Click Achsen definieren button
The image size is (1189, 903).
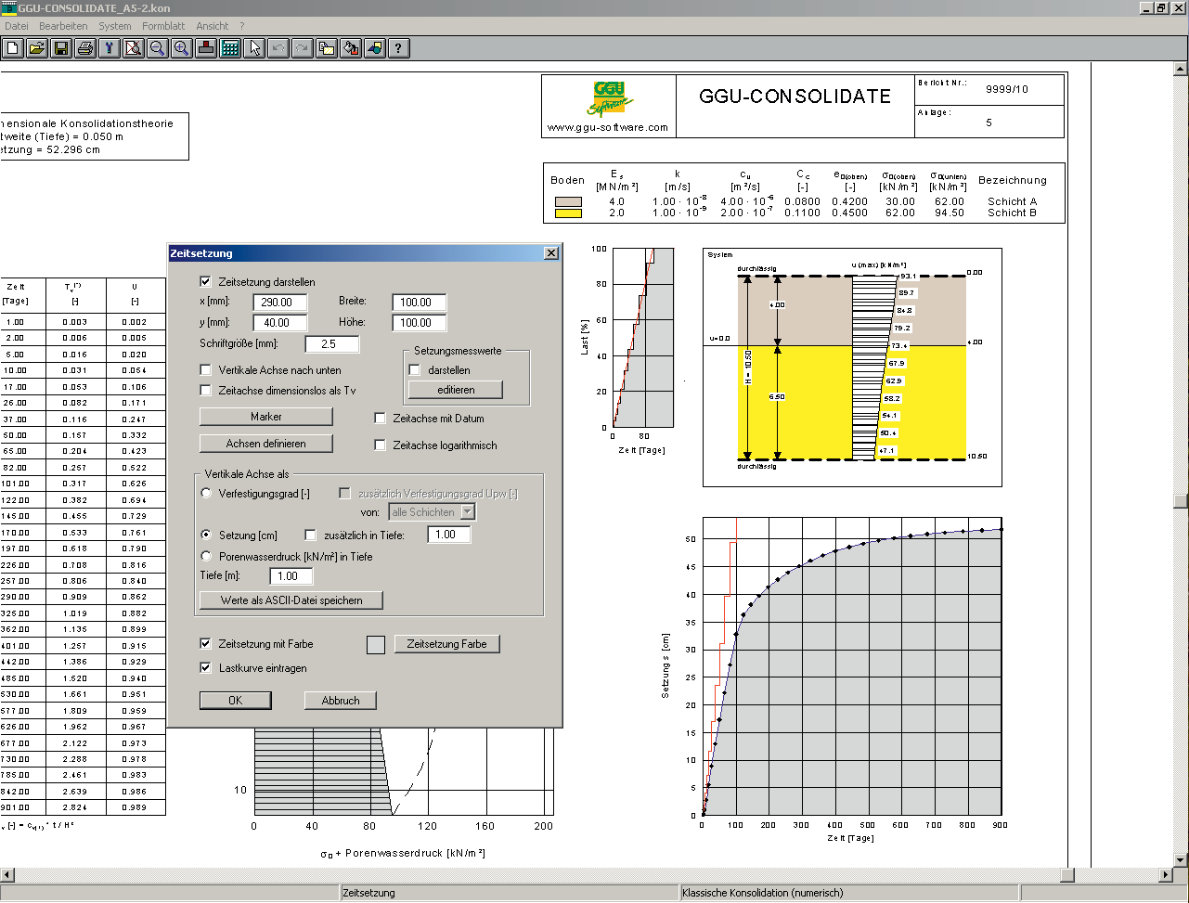pos(266,444)
